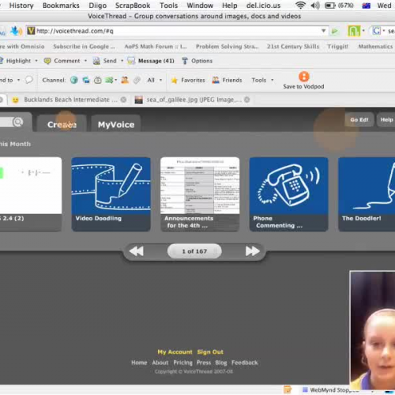Viewport: 395px width, 395px height.
Task: Open the Triggit! bookmark
Action: pyautogui.click(x=337, y=47)
